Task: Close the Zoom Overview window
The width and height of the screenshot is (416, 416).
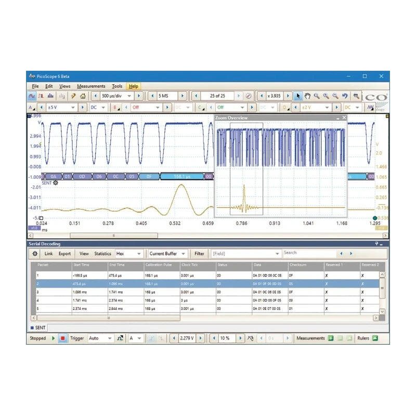Action: (344, 118)
